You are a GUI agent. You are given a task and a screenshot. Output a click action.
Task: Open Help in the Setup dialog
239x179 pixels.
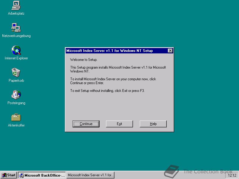(153, 124)
